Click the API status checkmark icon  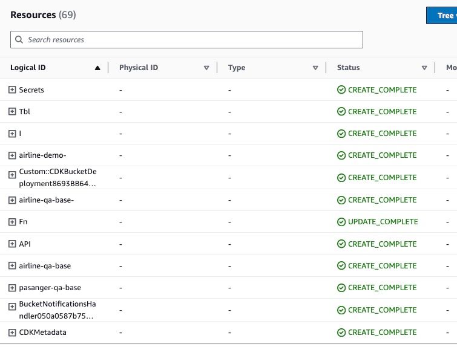[x=341, y=244]
